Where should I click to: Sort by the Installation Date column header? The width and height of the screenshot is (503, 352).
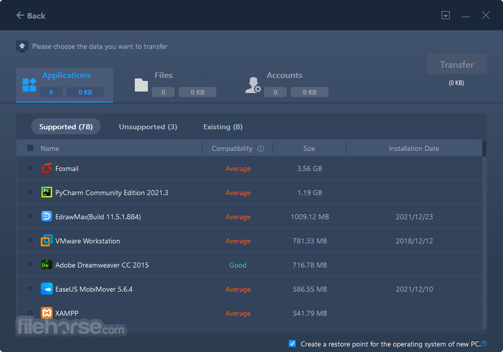point(414,148)
